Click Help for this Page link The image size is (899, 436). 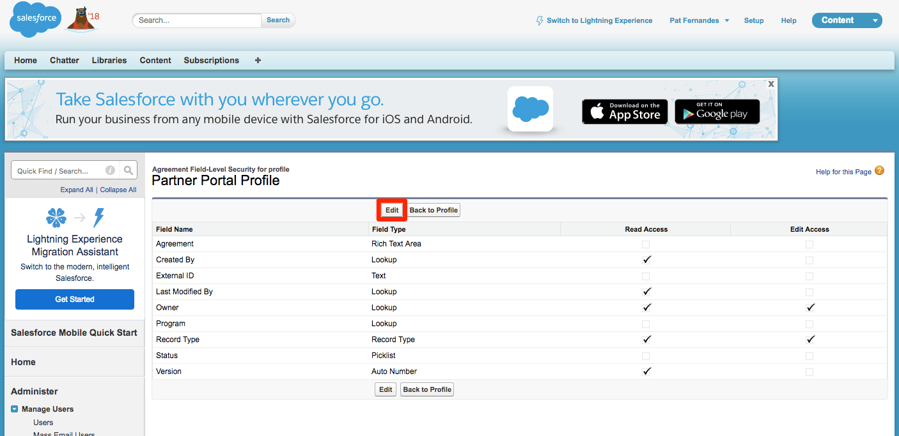tap(843, 172)
